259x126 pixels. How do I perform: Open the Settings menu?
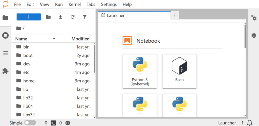point(109,5)
